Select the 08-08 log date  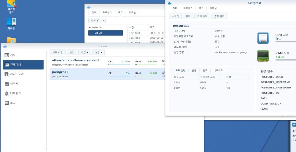click(x=106, y=33)
